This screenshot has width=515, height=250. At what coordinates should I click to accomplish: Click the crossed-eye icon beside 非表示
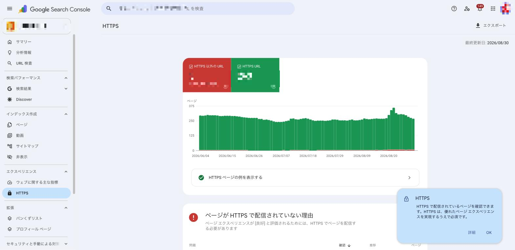coord(10,157)
